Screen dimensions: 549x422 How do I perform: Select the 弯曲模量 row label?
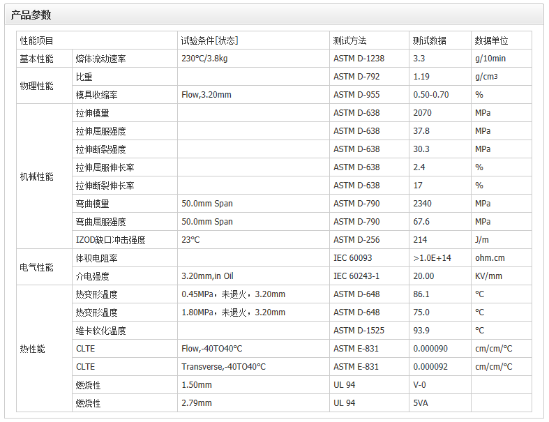[x=93, y=204]
